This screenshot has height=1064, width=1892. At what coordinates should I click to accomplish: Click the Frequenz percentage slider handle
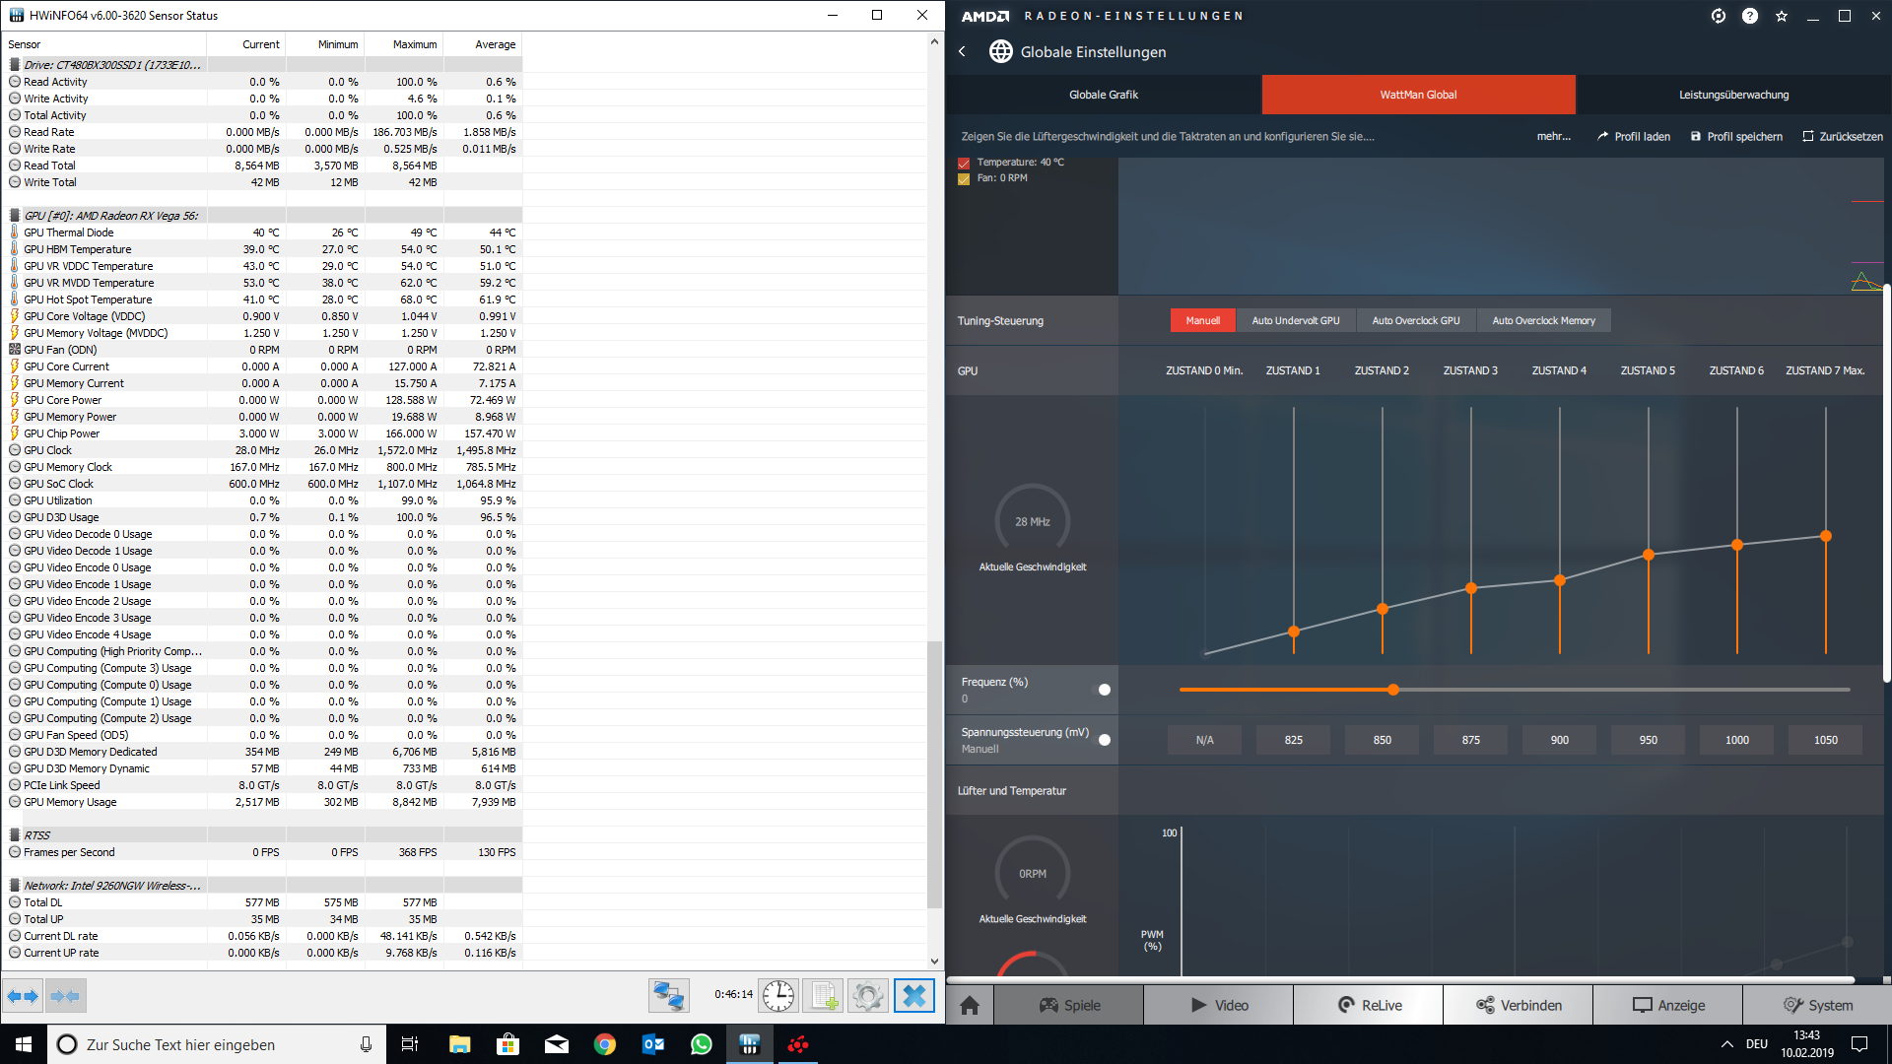click(1393, 690)
